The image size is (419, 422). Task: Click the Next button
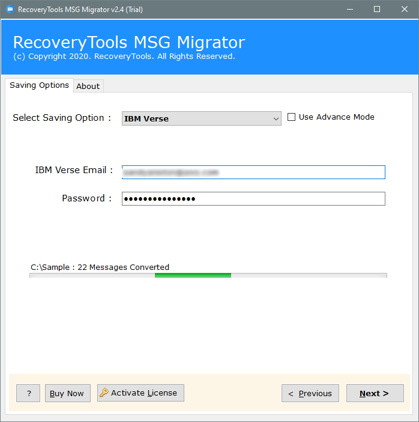[x=375, y=393]
